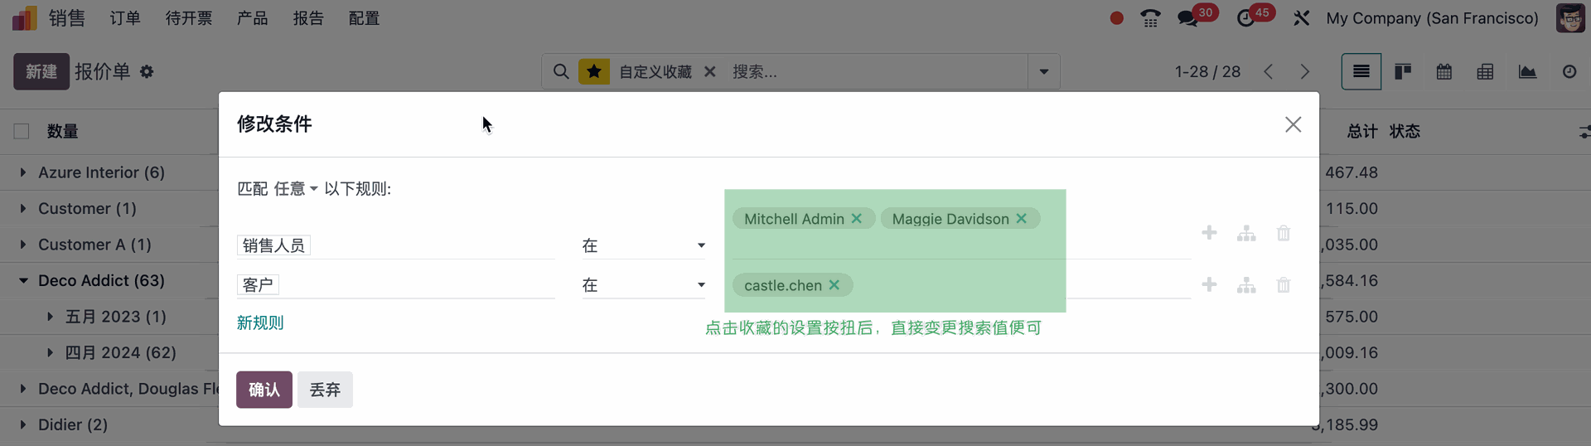Add a branch to 客户 rule
The width and height of the screenshot is (1591, 446).
pos(1246,285)
